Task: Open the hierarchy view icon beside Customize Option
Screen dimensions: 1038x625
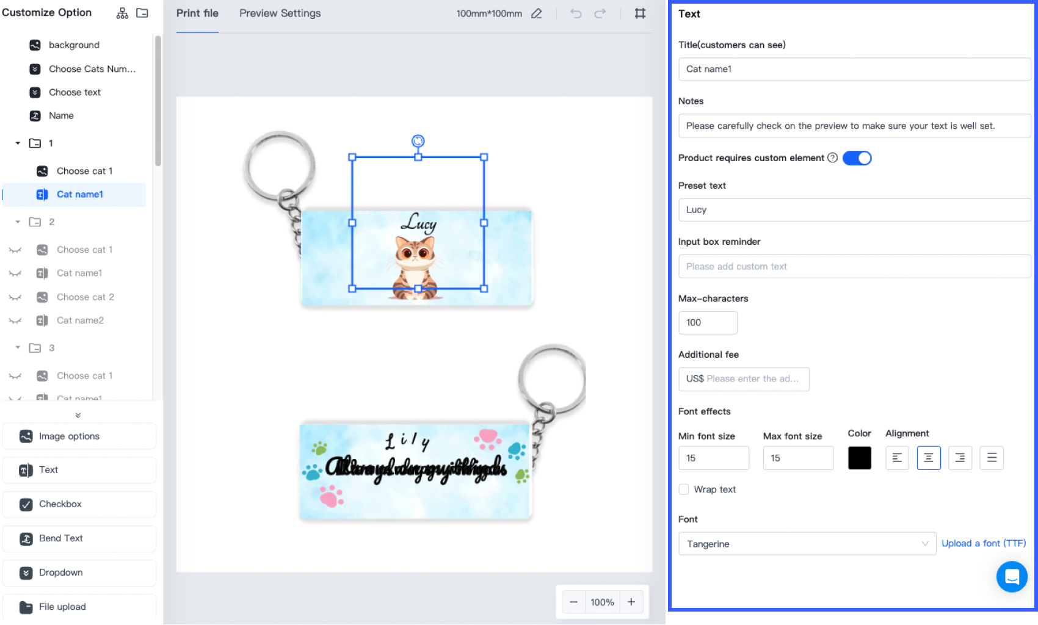Action: point(122,13)
